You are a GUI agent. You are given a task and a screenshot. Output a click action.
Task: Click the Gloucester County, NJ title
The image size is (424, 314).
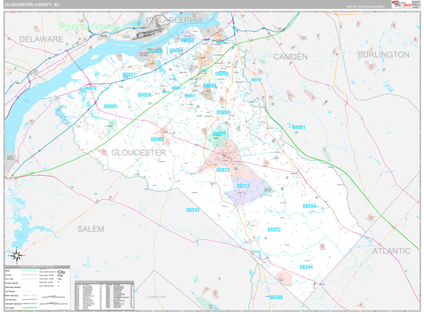point(33,5)
